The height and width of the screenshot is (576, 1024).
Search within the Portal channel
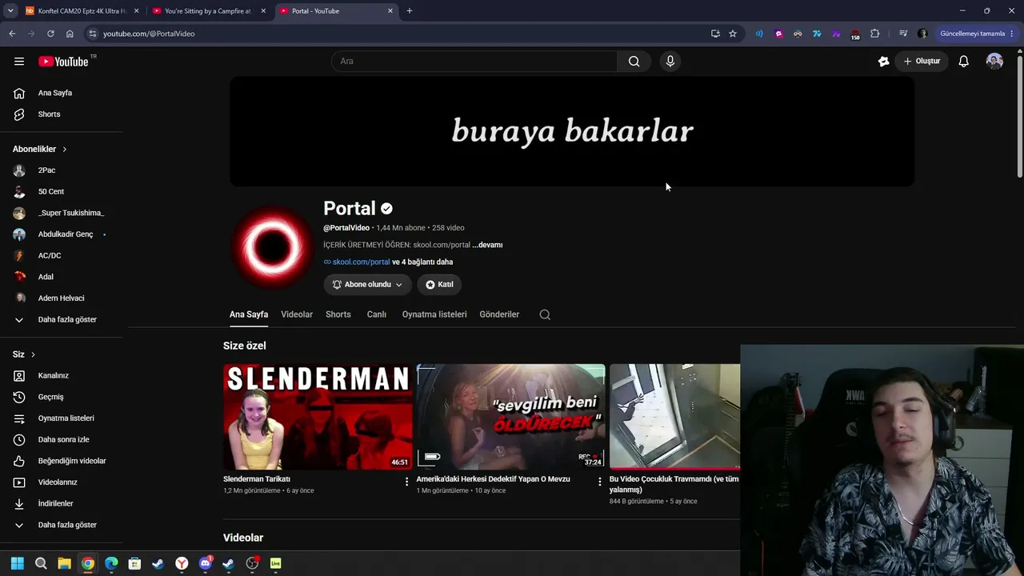tap(545, 314)
